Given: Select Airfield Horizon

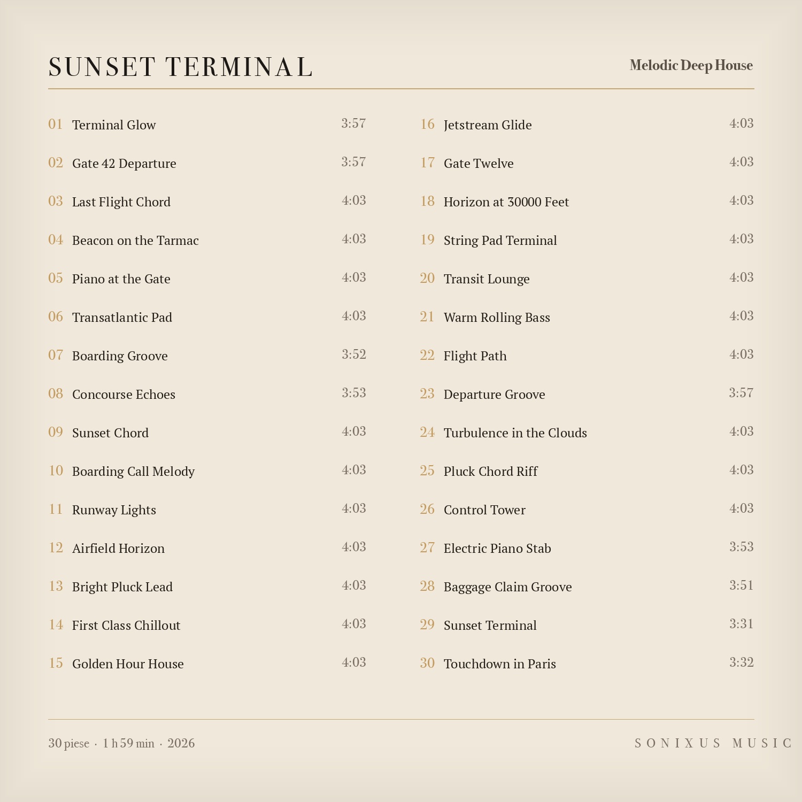Looking at the screenshot, I should pos(118,548).
